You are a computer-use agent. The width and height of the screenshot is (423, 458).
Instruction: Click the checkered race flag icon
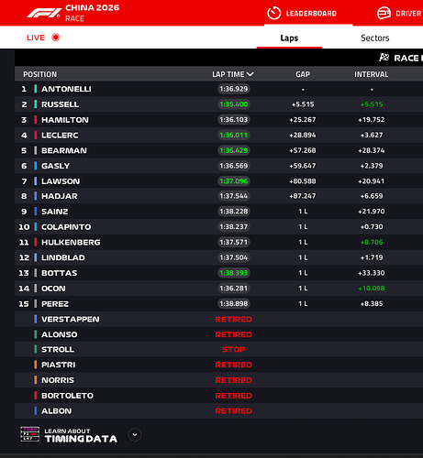(x=384, y=58)
